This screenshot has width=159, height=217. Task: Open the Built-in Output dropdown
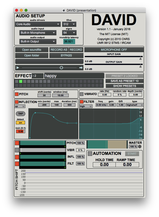(38, 42)
